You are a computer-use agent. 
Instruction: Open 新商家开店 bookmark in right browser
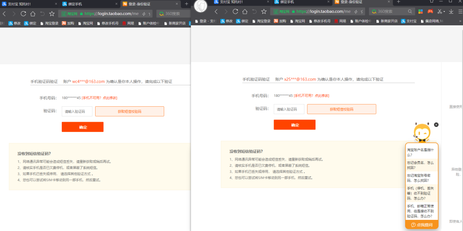387,21
